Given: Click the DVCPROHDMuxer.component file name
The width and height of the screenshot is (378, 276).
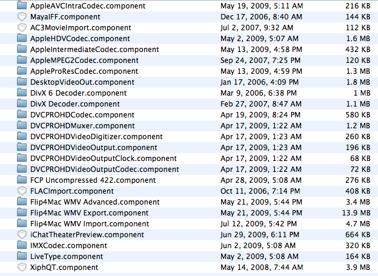Looking at the screenshot, I should [x=82, y=126].
